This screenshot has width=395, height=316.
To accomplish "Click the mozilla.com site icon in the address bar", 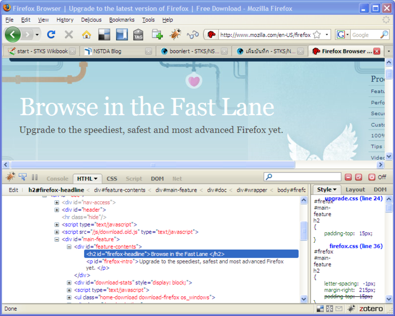I will coord(211,35).
